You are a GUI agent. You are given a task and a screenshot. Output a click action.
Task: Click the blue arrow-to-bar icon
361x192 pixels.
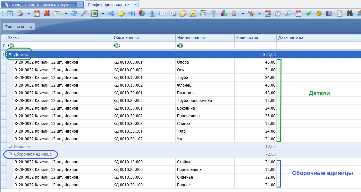tap(132, 13)
